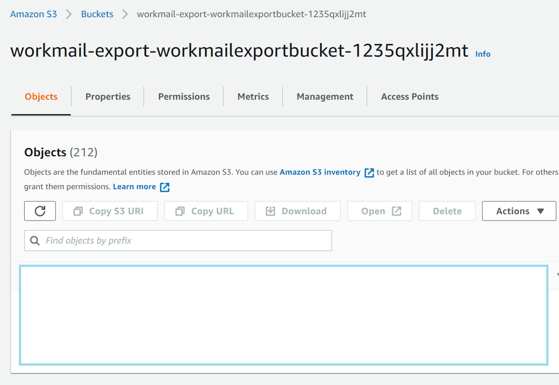The width and height of the screenshot is (559, 385).
Task: Open the Metrics tab
Action: tap(253, 96)
